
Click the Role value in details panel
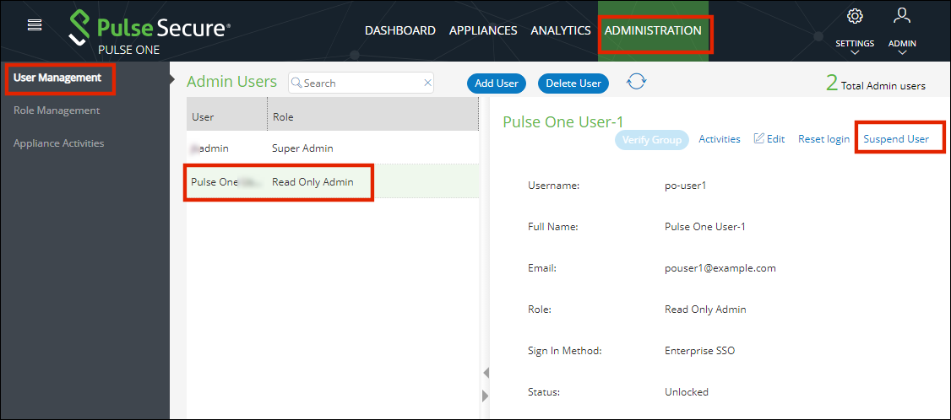click(x=705, y=309)
